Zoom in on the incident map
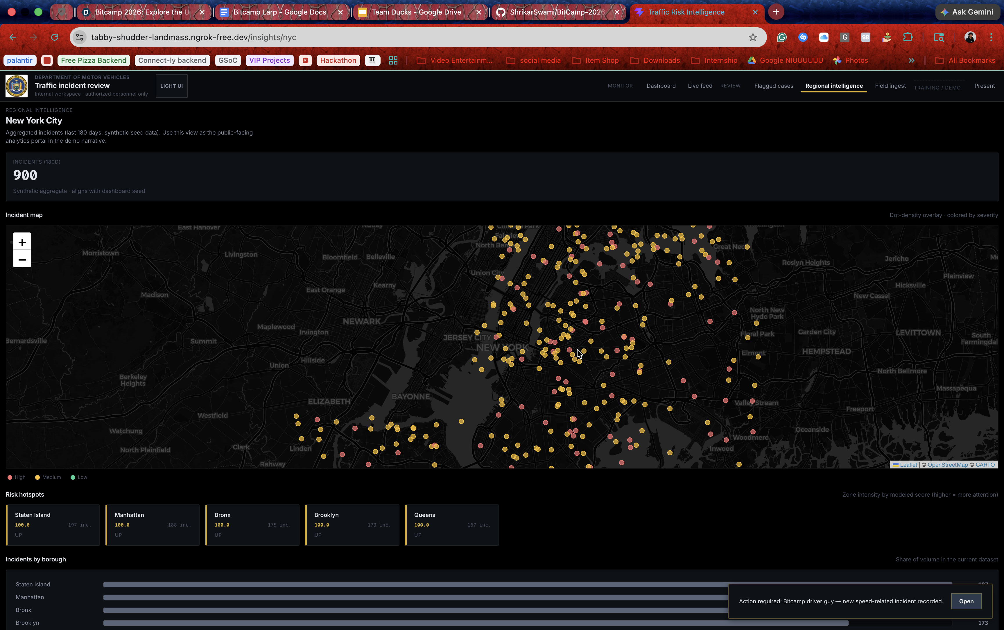The height and width of the screenshot is (630, 1004). [22, 242]
